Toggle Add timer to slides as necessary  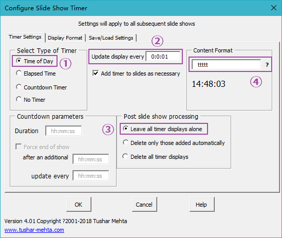[136, 74]
